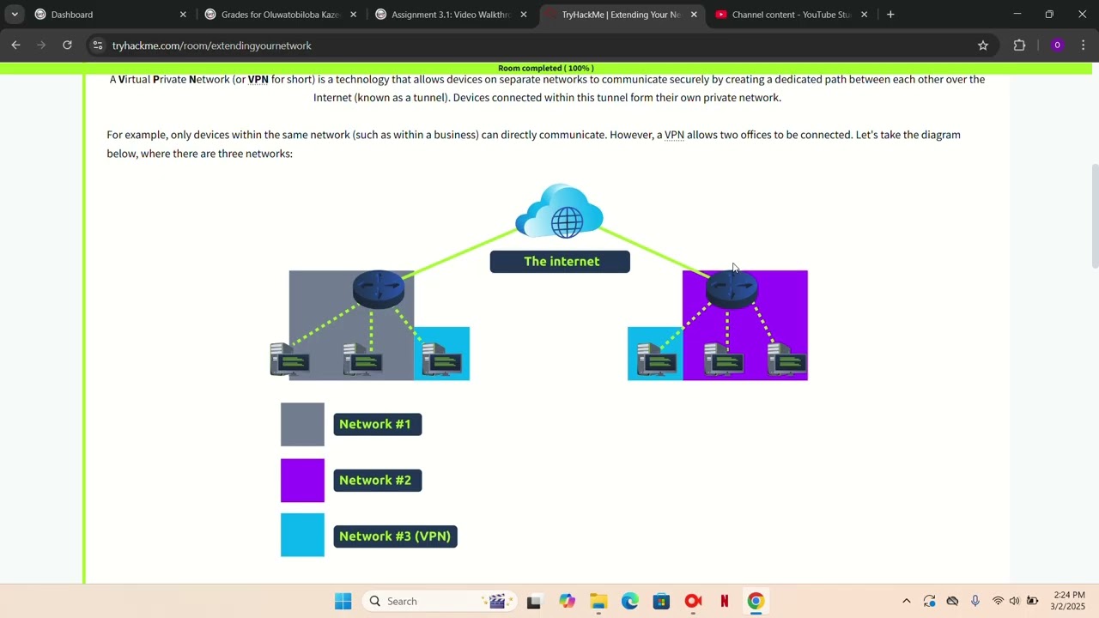Click the taskbar Search box

(440, 601)
